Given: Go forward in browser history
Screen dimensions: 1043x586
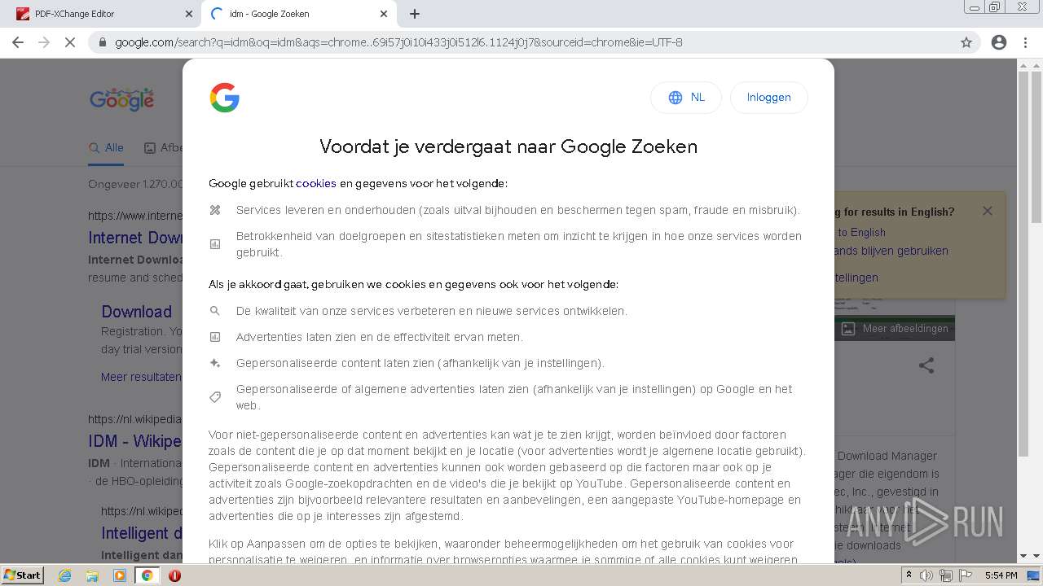Looking at the screenshot, I should (44, 42).
